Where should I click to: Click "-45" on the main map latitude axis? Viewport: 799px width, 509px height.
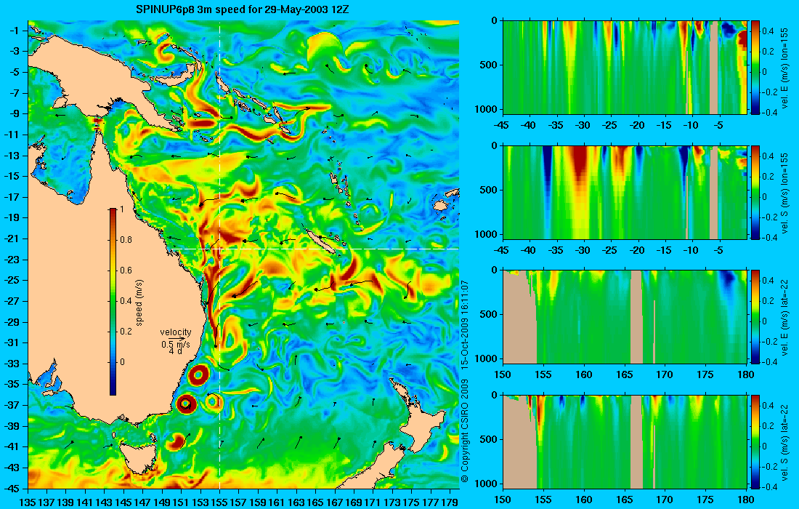[x=12, y=488]
